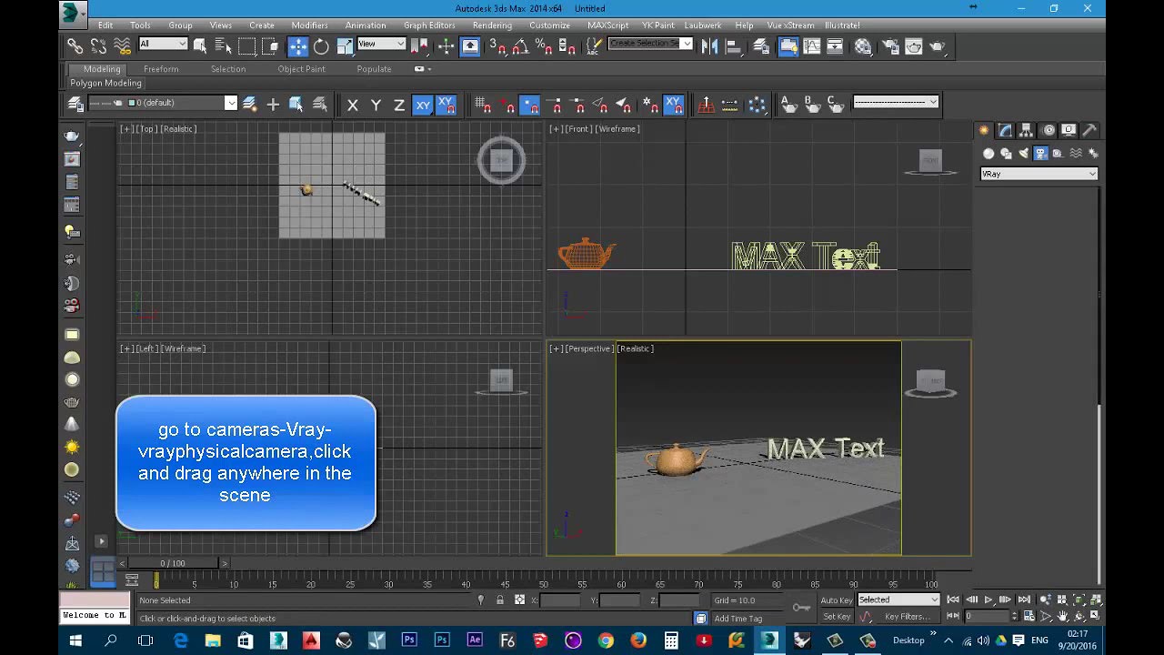The image size is (1164, 655).
Task: Toggle Set Key mode
Action: tap(837, 616)
